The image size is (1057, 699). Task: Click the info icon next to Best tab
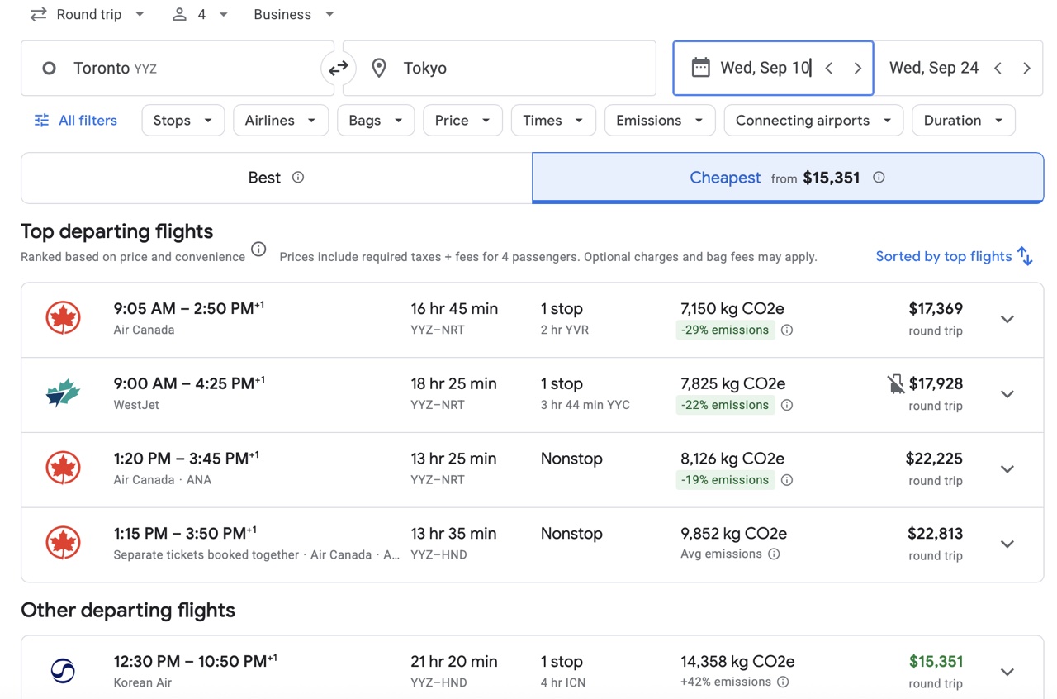[x=298, y=178]
